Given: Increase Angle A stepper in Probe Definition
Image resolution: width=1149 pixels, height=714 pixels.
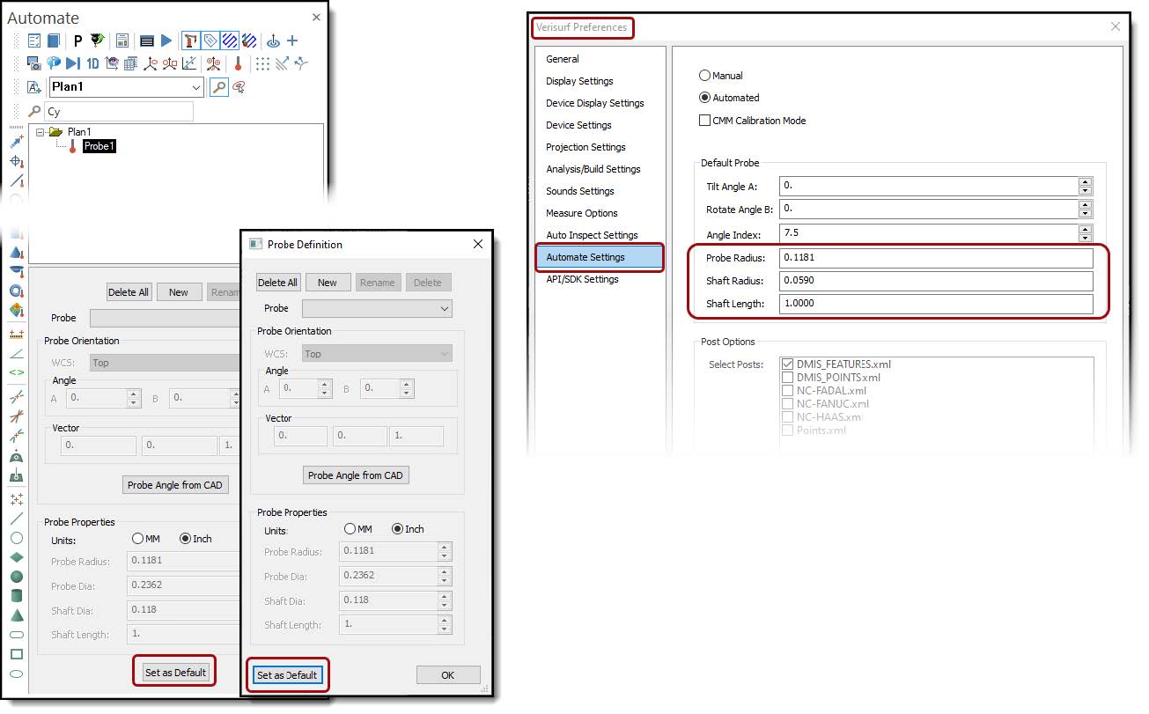Looking at the screenshot, I should (x=325, y=384).
